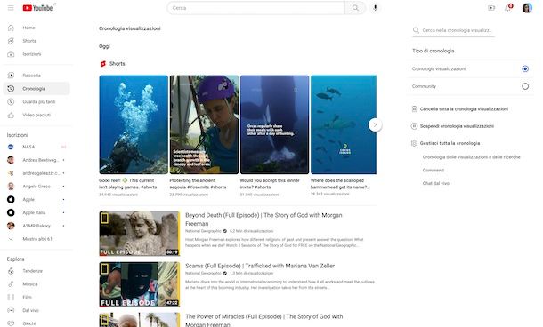Image resolution: width=543 pixels, height=327 pixels.
Task: Open Andrea Bentiveg... subscription
Action: click(36, 160)
